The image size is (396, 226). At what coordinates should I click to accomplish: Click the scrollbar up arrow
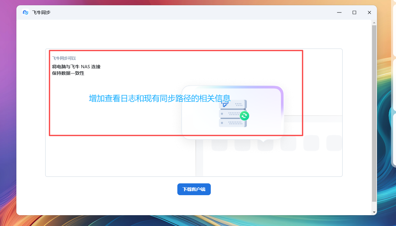374,23
